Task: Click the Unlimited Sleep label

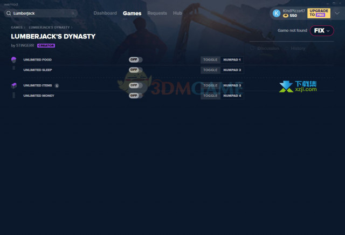Action: 38,70
